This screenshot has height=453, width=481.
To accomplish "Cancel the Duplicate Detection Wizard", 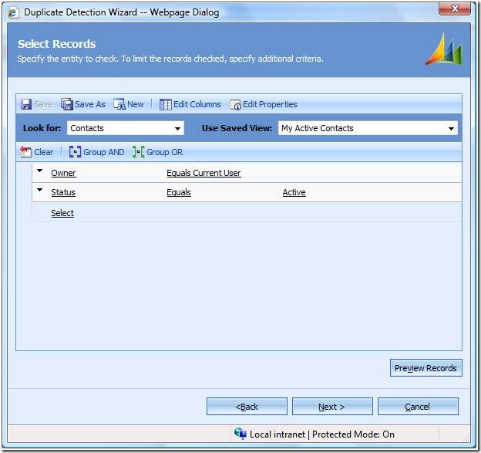I will pyautogui.click(x=418, y=407).
